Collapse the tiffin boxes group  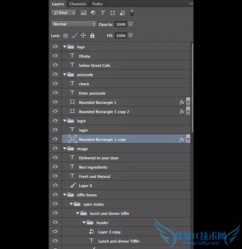pos(65,195)
